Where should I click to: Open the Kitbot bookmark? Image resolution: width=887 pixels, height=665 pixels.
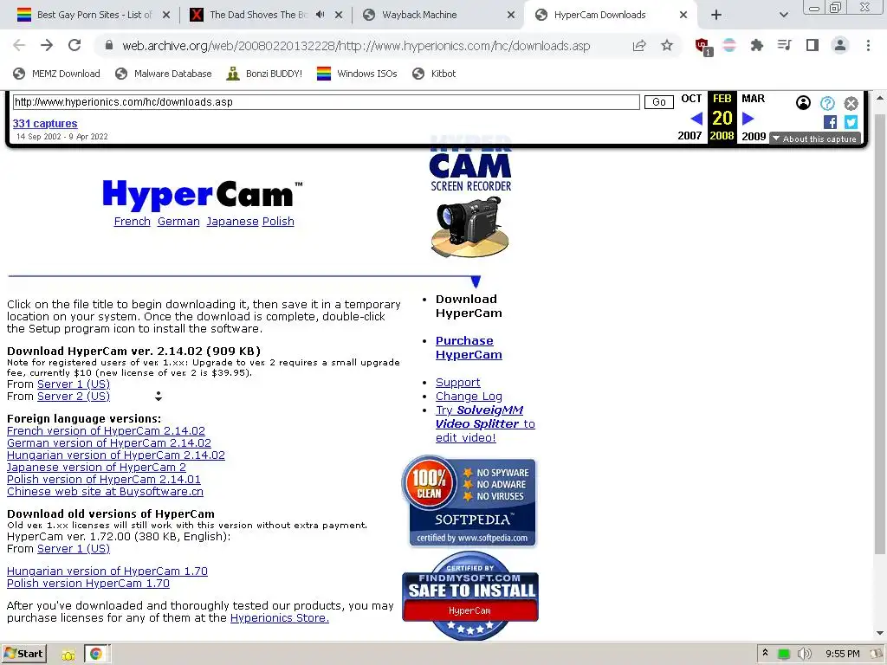[x=434, y=74]
